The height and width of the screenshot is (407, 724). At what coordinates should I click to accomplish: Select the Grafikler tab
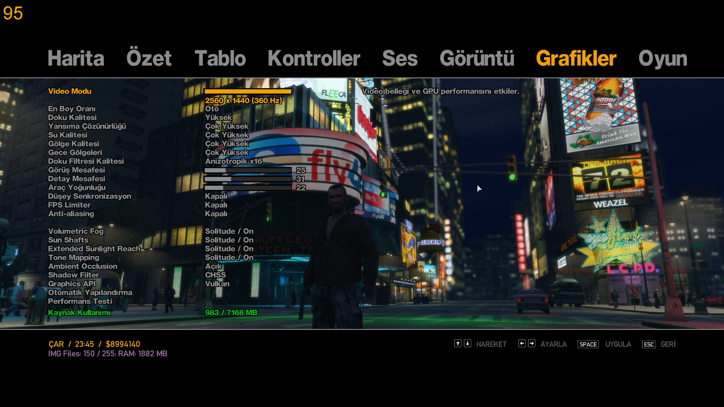tap(576, 58)
